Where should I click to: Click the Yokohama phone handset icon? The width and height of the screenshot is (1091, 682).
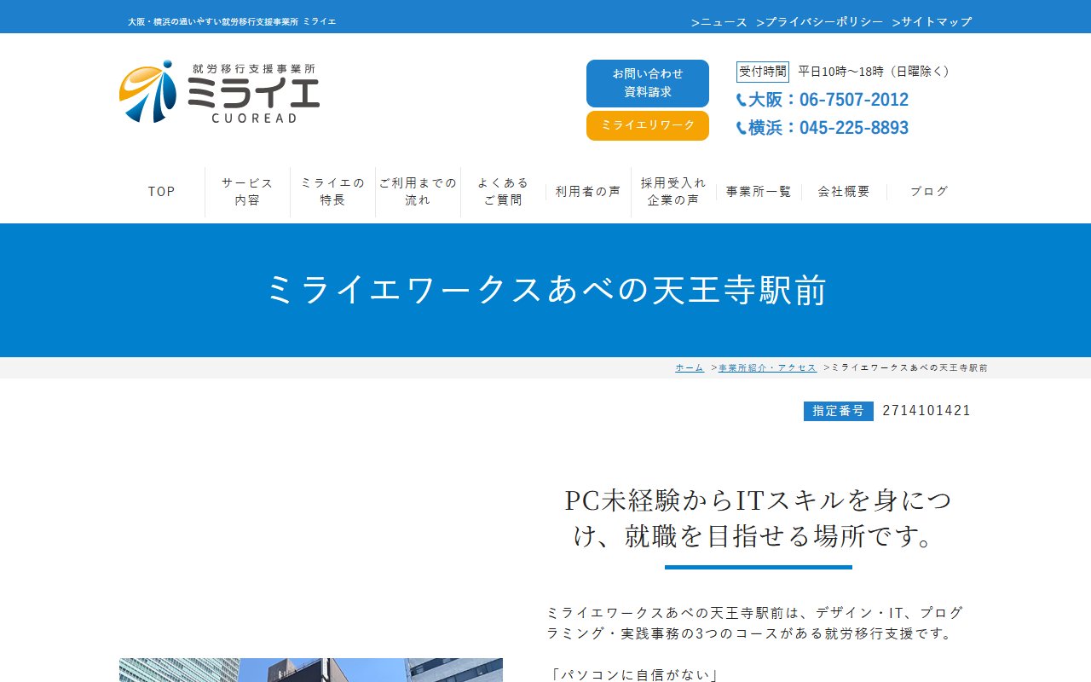point(742,129)
